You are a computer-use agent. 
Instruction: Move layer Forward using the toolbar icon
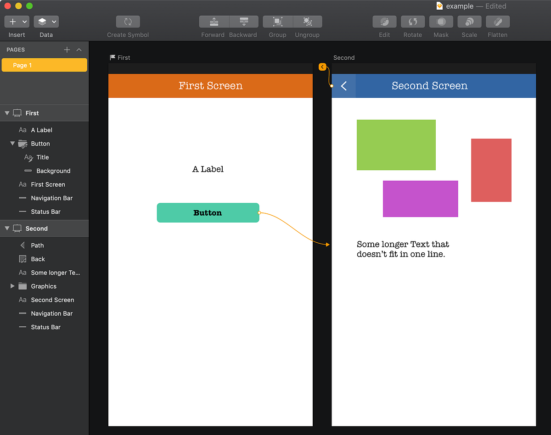coord(213,22)
